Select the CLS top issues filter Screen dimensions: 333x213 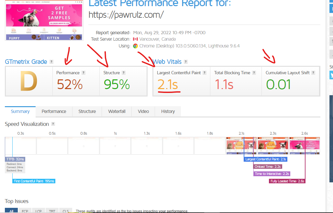click(x=66, y=211)
